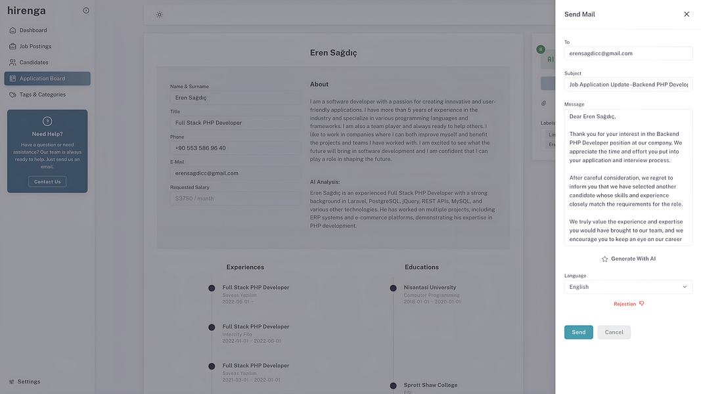Click the 2021-03-01 experience timeline dot
This screenshot has width=701, height=394.
click(x=212, y=366)
